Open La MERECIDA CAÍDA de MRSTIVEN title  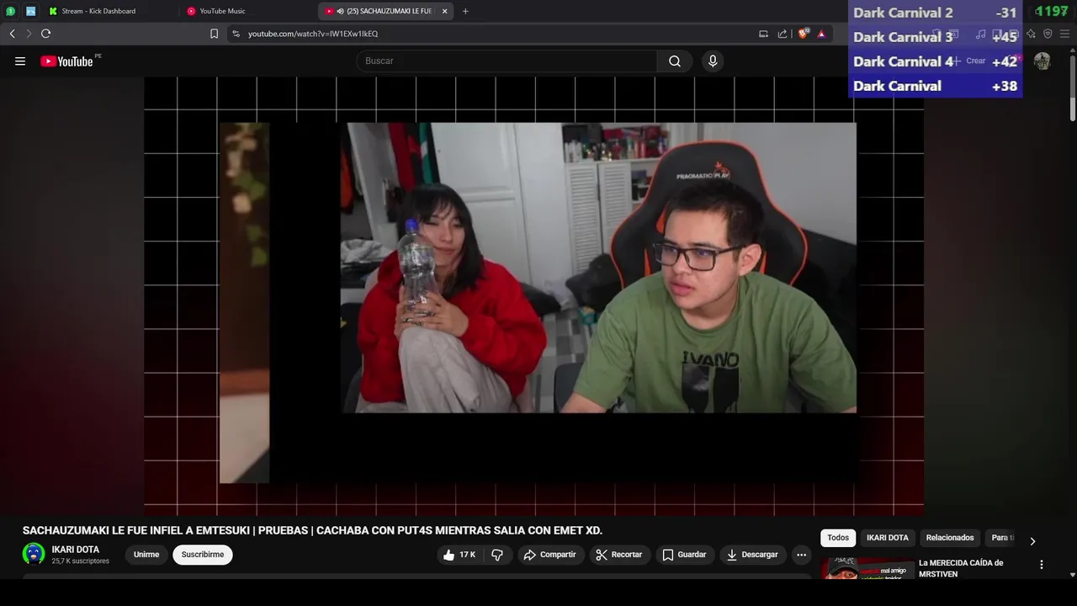pyautogui.click(x=961, y=568)
